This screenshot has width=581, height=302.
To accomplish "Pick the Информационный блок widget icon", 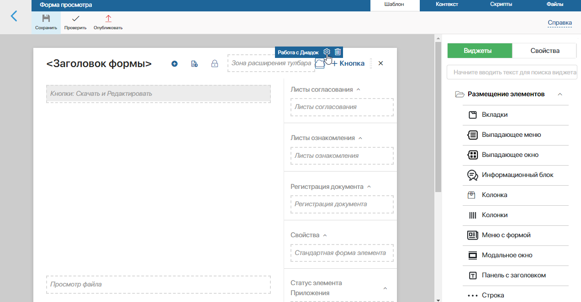I will click(473, 175).
